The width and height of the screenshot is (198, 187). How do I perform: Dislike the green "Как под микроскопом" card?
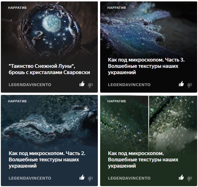click(190, 179)
